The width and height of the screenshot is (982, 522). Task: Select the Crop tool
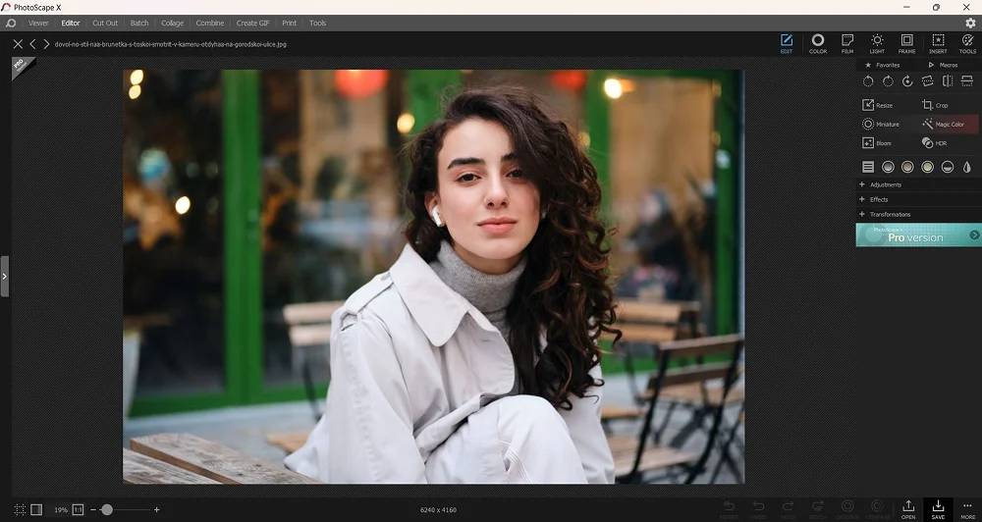point(935,105)
